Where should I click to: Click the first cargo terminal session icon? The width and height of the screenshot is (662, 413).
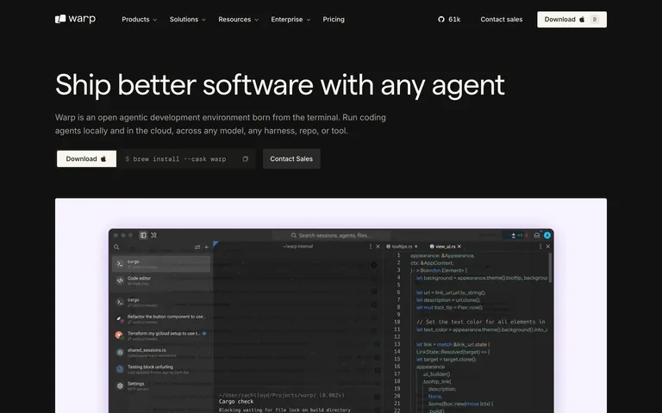(120, 264)
